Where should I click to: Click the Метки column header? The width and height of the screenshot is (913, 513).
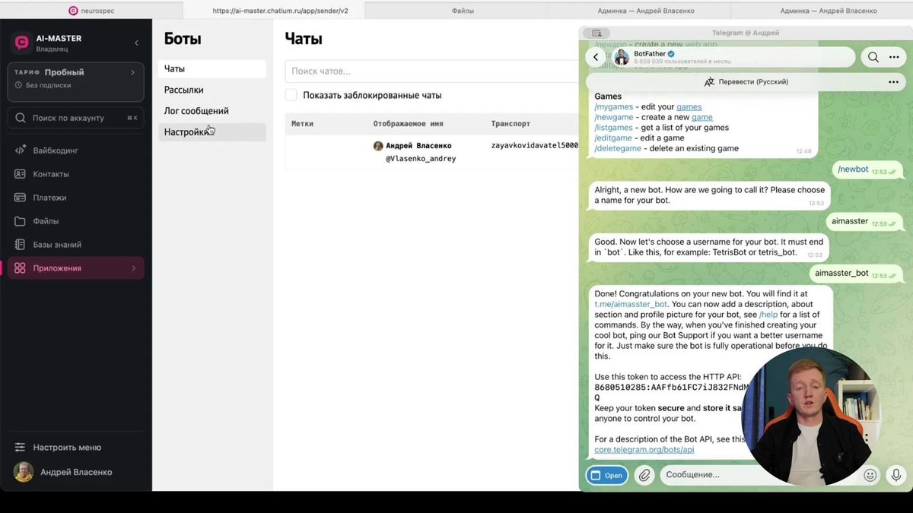(x=302, y=124)
